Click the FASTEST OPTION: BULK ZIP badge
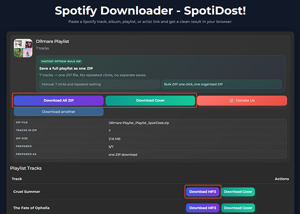300x214 pixels. (x=61, y=61)
